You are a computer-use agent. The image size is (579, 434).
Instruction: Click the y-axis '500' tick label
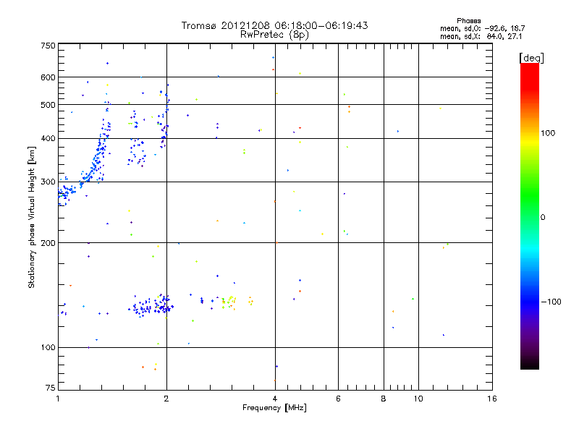click(x=48, y=105)
